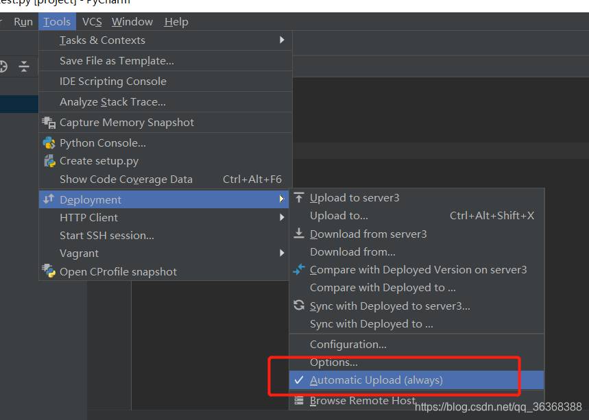Click Compare with Deployed Version icon
This screenshot has height=420, width=589.
[x=299, y=269]
